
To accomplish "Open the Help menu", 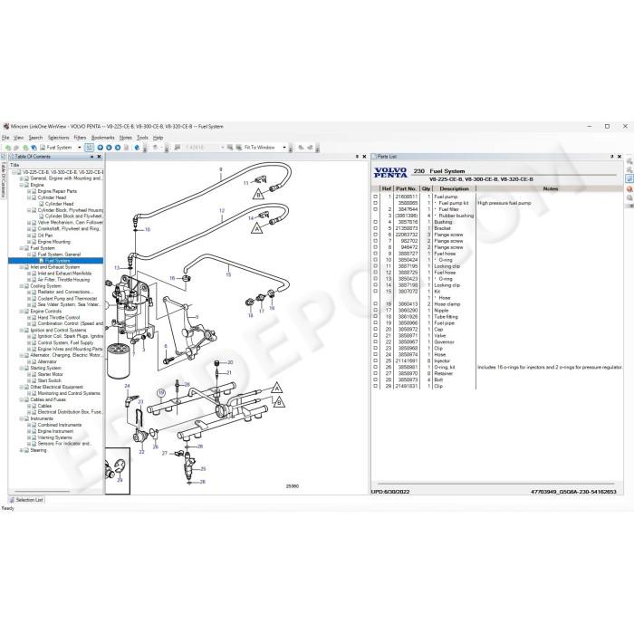I will tap(158, 138).
